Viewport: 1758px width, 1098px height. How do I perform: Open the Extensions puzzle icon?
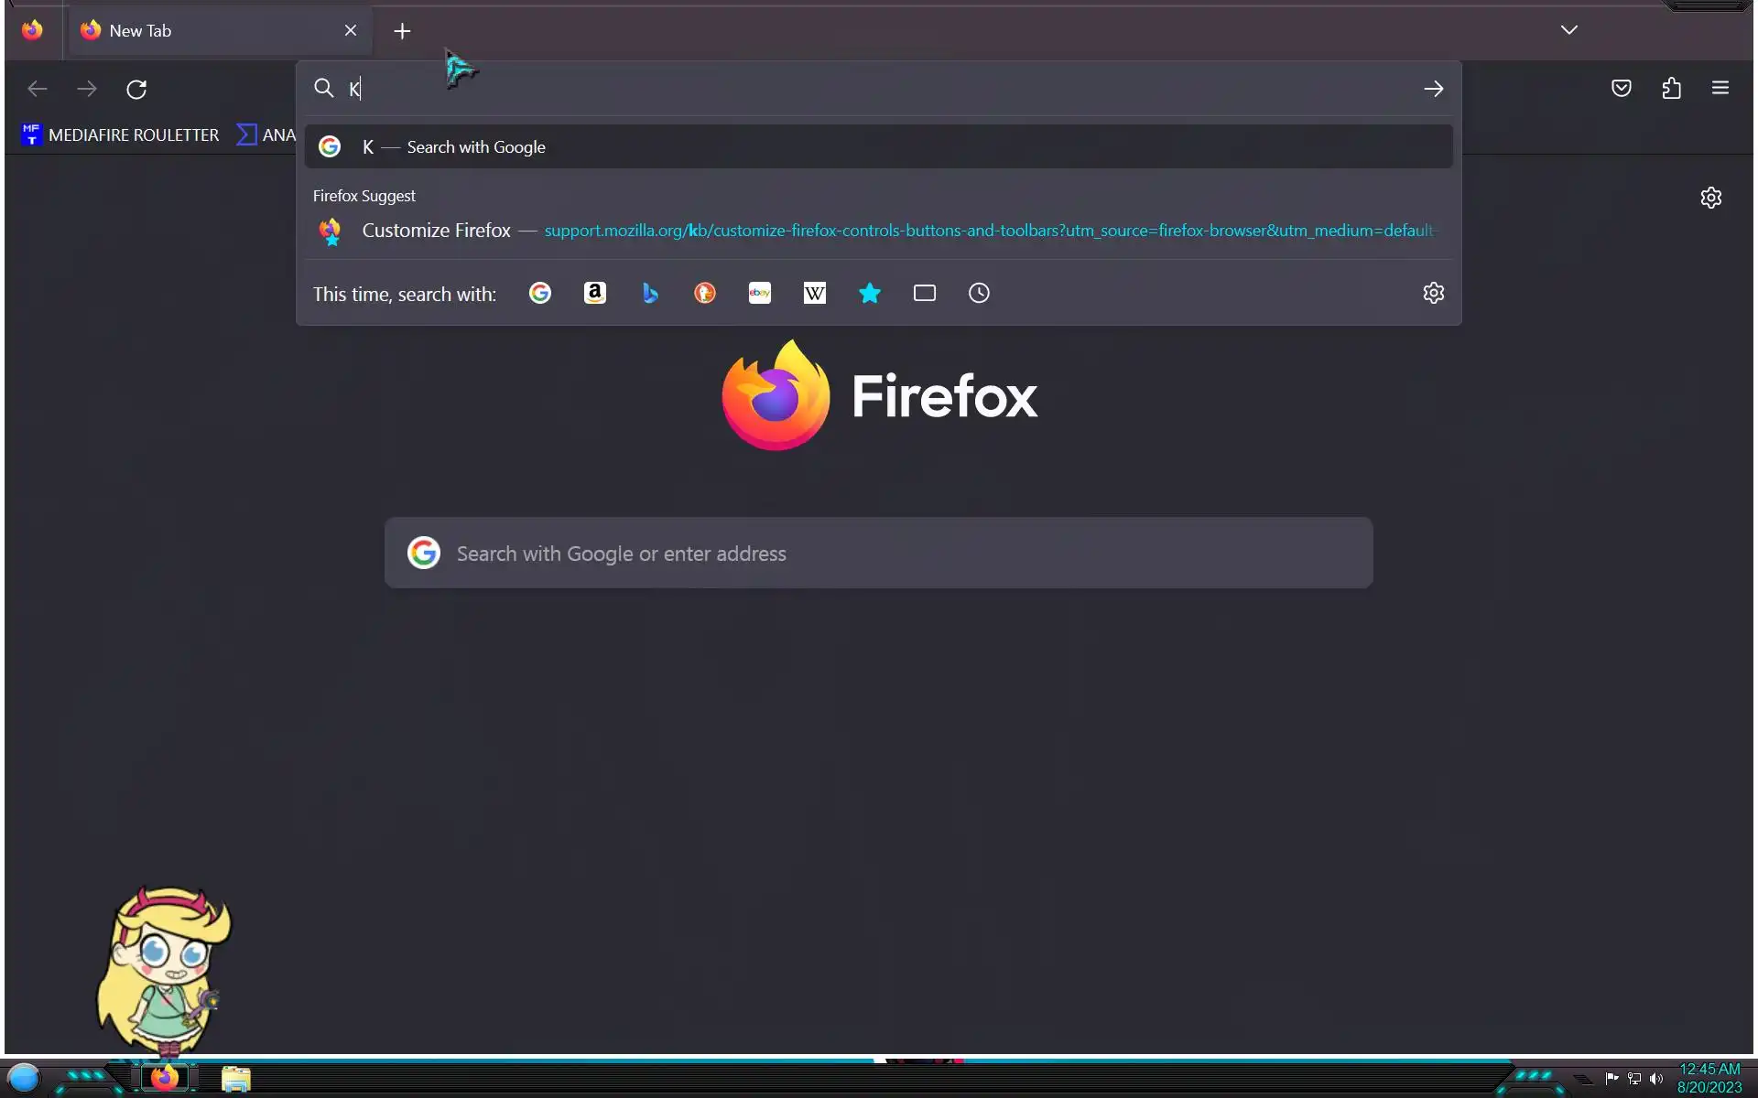(1672, 89)
